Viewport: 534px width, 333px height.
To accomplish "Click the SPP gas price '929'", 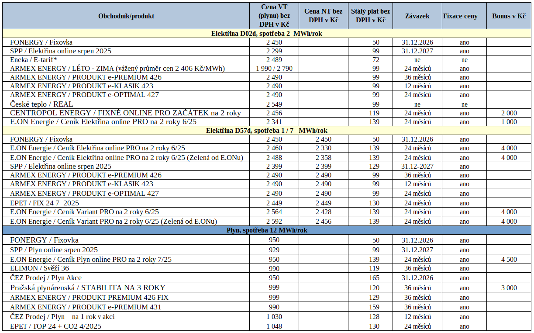I will pyautogui.click(x=274, y=250).
